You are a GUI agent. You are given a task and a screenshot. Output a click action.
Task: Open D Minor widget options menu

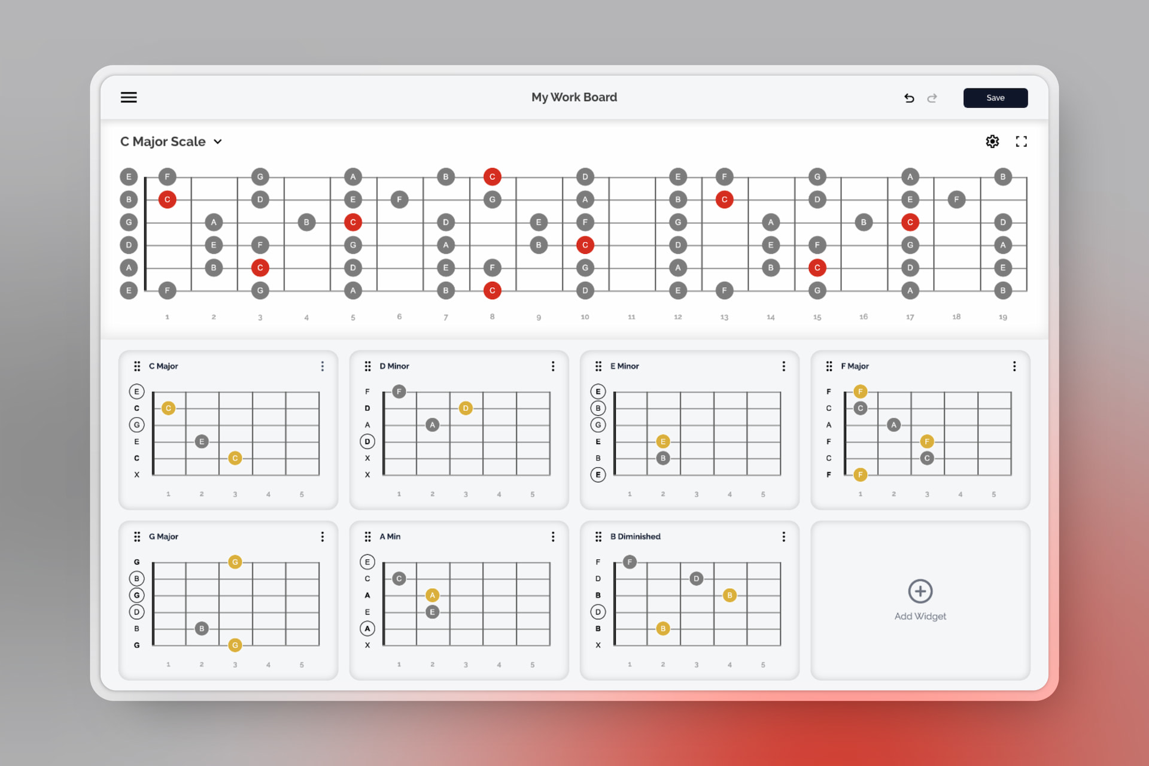[553, 366]
